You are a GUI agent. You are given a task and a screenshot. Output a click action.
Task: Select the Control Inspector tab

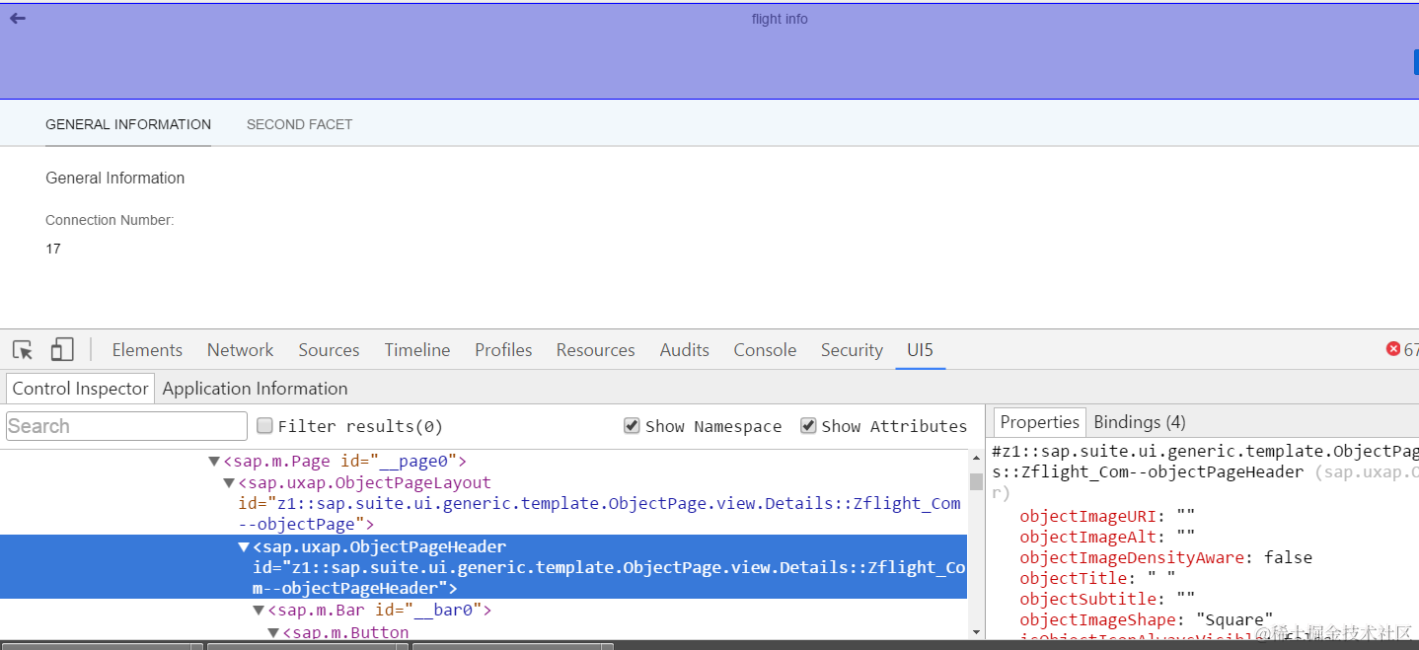(80, 389)
